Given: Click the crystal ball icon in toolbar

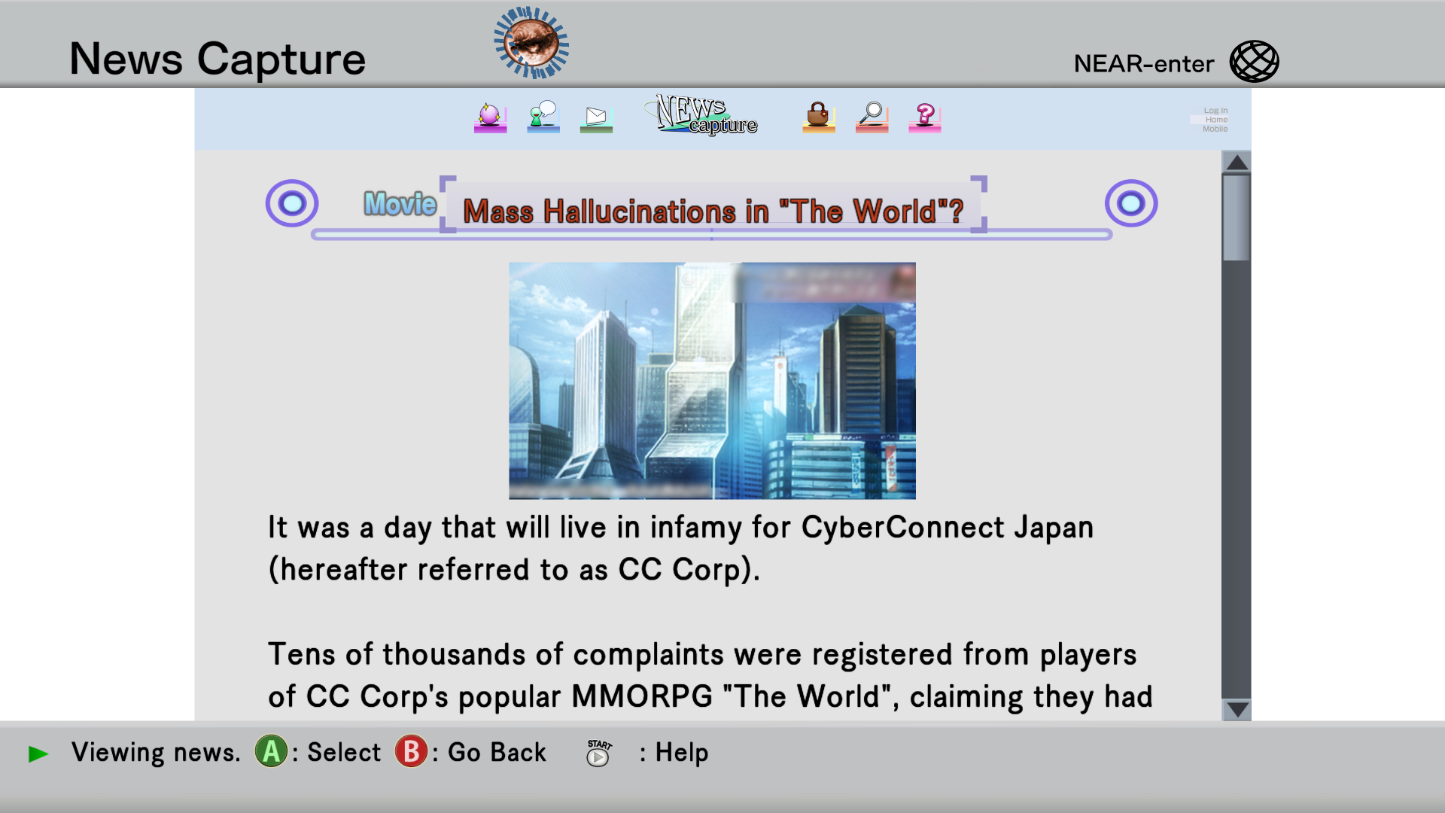Looking at the screenshot, I should pyautogui.click(x=490, y=117).
